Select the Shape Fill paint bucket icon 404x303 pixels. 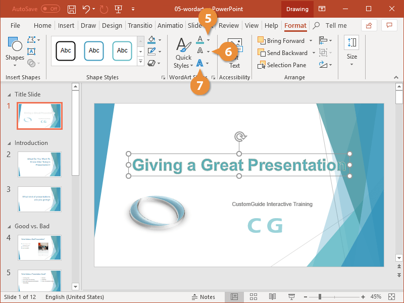[153, 39]
